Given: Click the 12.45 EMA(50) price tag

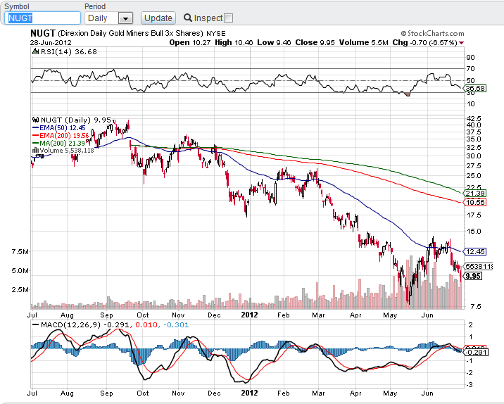Looking at the screenshot, I should (475, 251).
